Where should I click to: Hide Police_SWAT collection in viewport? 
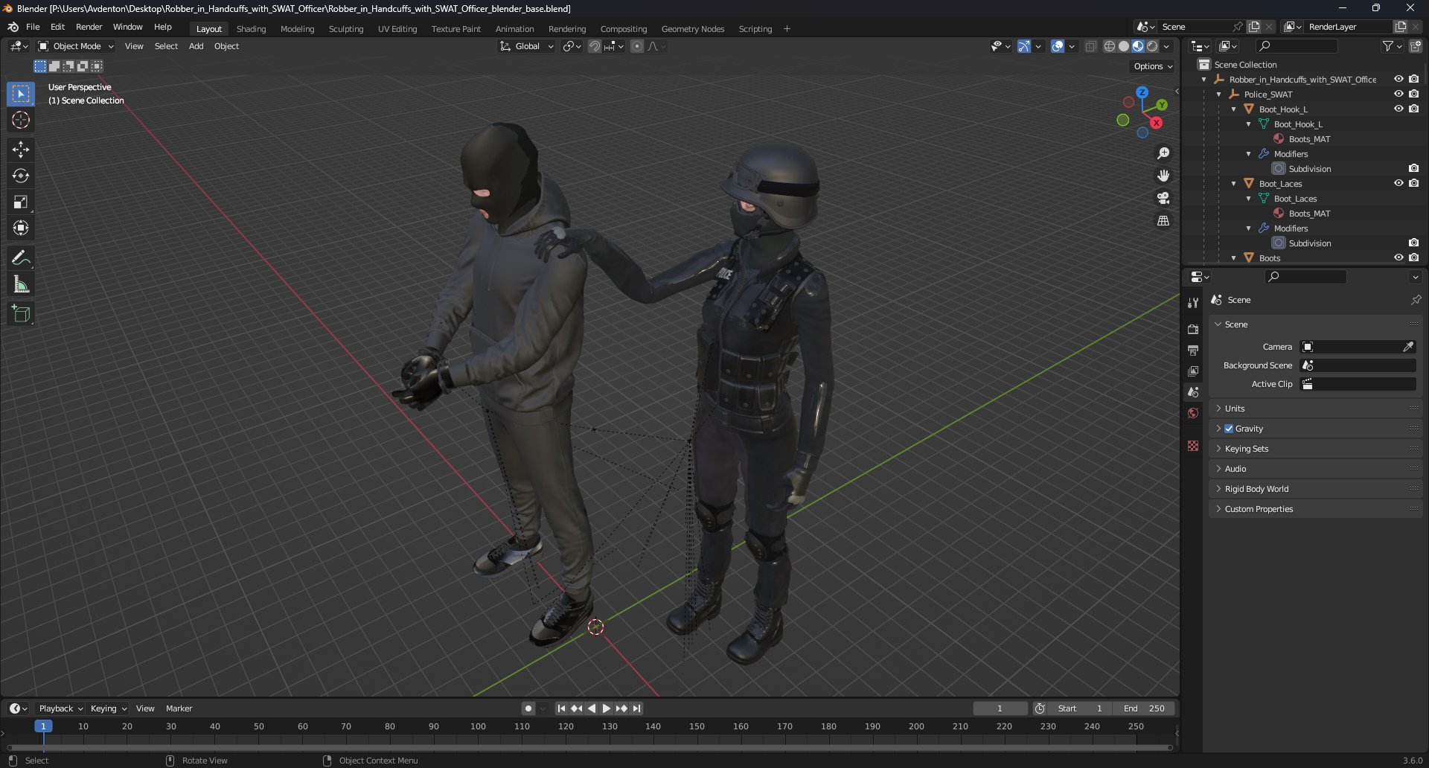coord(1398,94)
